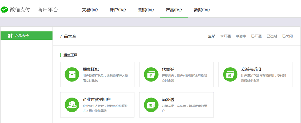
Task: Open the 现金红包 product title
Action: [x=91, y=69]
